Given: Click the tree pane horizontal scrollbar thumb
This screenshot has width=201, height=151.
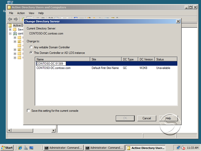Looking at the screenshot, I should [22, 131].
